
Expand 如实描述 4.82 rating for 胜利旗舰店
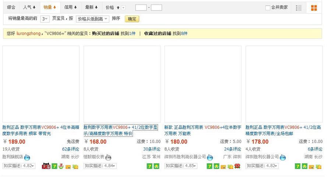pos(19,166)
